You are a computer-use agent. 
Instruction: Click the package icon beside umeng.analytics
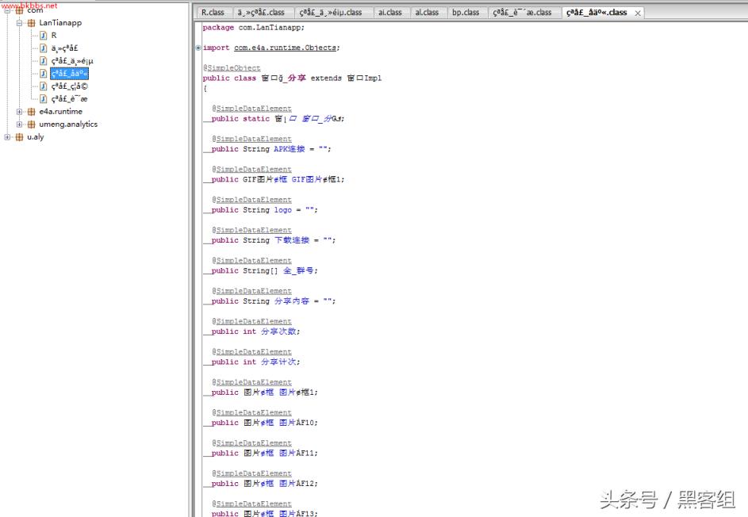click(32, 124)
